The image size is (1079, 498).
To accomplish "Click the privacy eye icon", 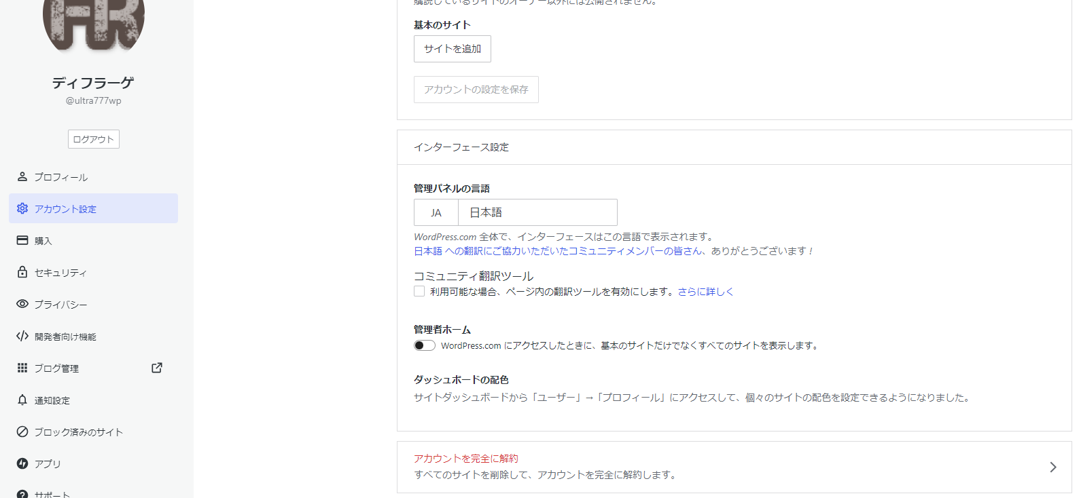I will (x=22, y=304).
